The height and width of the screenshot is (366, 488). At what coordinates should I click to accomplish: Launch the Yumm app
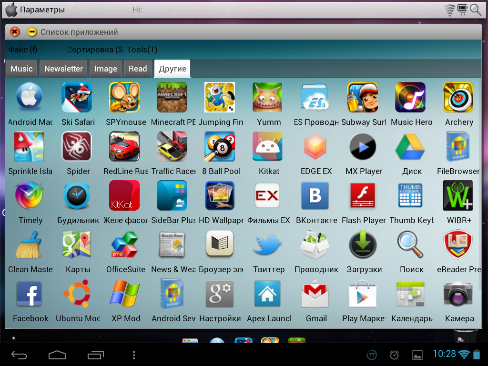267,97
